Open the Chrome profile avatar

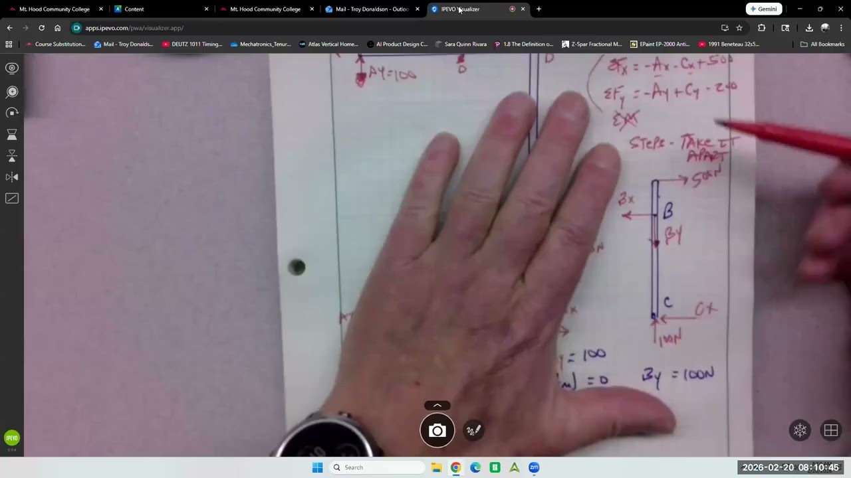click(x=825, y=28)
